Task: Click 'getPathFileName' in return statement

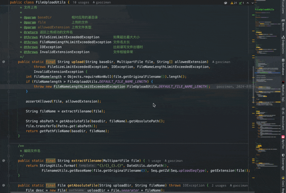Action: click(55, 131)
